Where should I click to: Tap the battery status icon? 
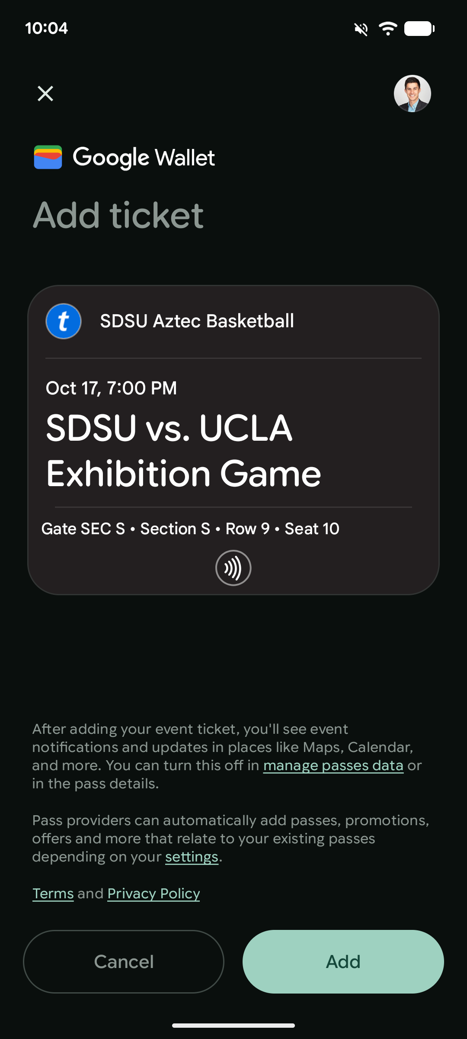[x=419, y=29]
